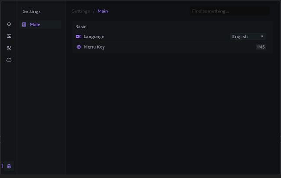Click the arrow on the language selector
Viewport: 281px width, 178px height.
coord(262,36)
